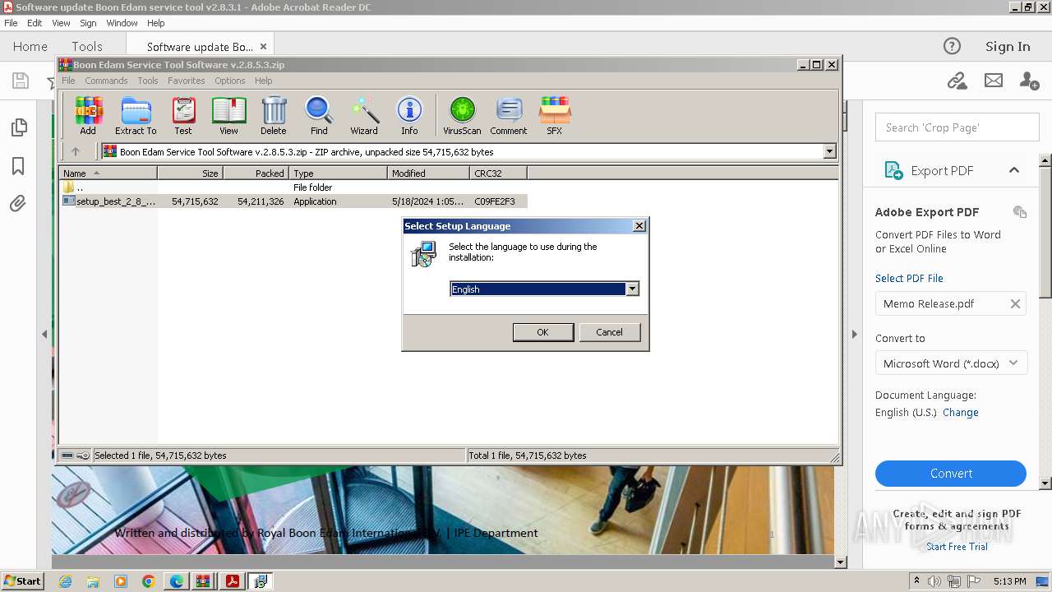Open WinRAR Commands menu

click(x=106, y=81)
